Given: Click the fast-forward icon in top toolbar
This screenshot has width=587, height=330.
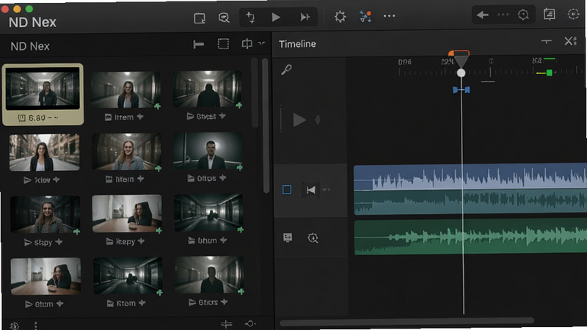Looking at the screenshot, I should (x=305, y=17).
